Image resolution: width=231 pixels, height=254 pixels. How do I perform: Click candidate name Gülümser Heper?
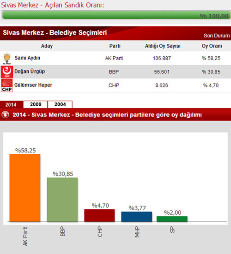pyautogui.click(x=33, y=85)
